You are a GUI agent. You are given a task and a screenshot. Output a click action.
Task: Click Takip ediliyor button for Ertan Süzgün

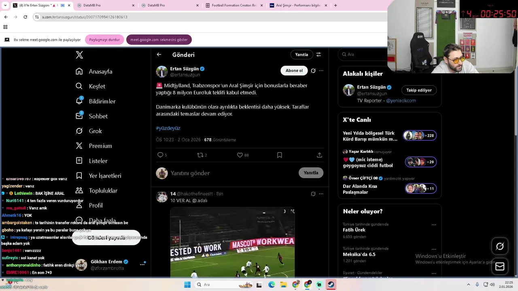pyautogui.click(x=419, y=90)
